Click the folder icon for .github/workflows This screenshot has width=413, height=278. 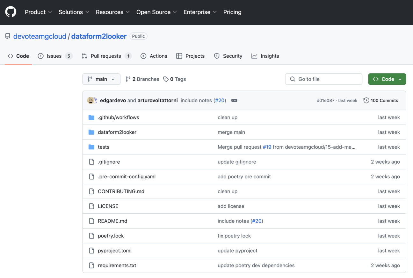pos(91,118)
